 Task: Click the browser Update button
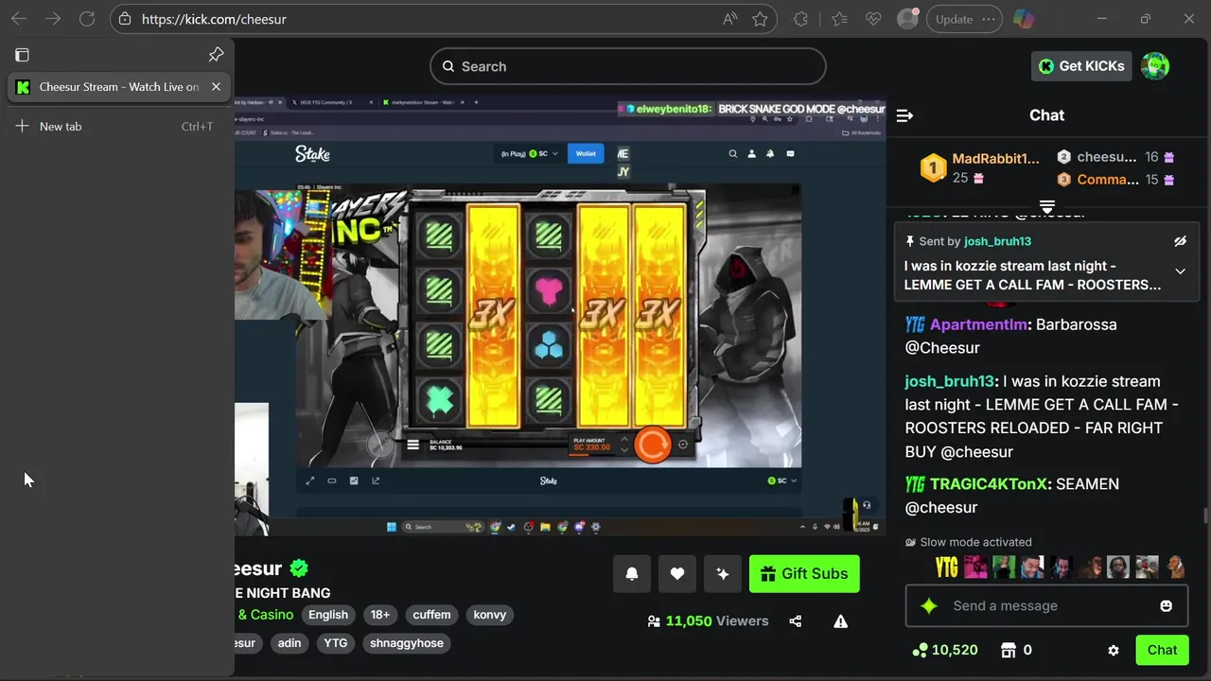click(x=954, y=19)
